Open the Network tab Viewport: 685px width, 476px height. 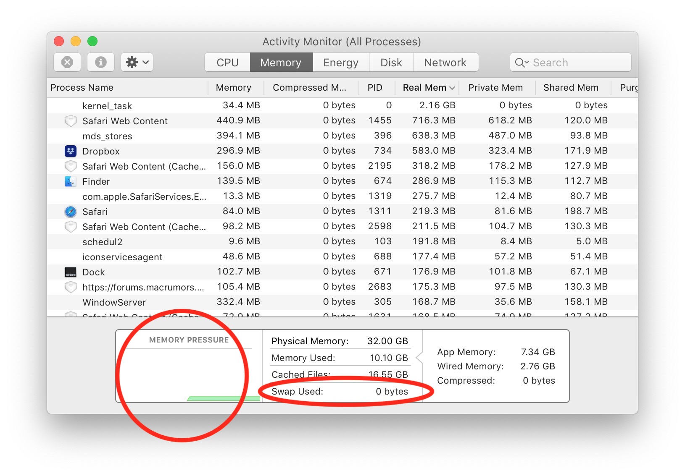pos(445,63)
